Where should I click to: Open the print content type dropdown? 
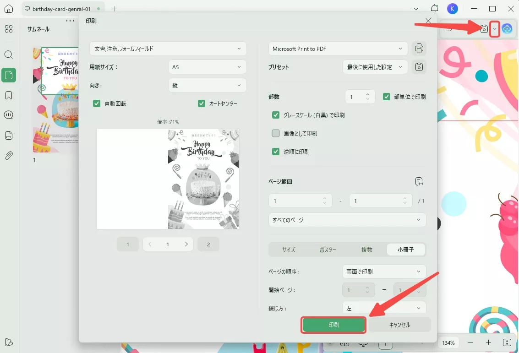[168, 49]
